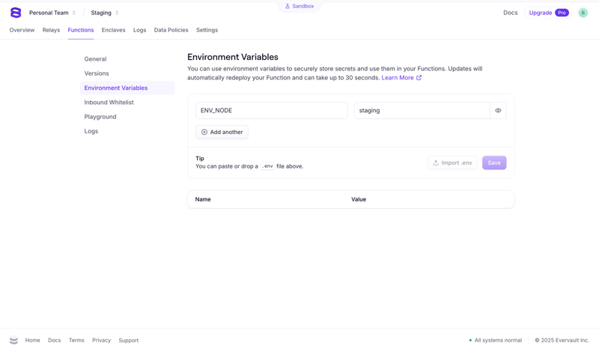
Task: Click the Add another button
Action: (222, 132)
